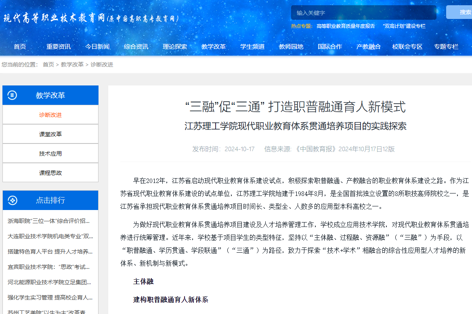This screenshot has height=314, width=472.
Task: Select 课堂改革 in the left sidebar
Action: [x=50, y=134]
